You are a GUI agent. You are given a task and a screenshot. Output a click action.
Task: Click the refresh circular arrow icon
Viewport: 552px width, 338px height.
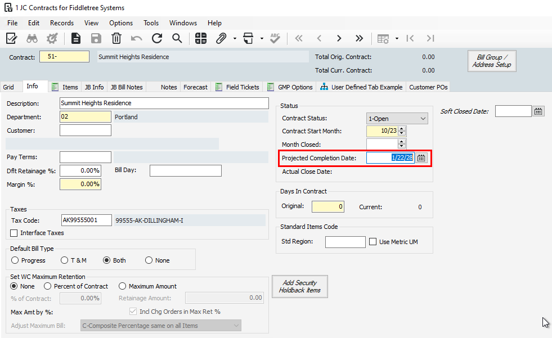point(157,38)
